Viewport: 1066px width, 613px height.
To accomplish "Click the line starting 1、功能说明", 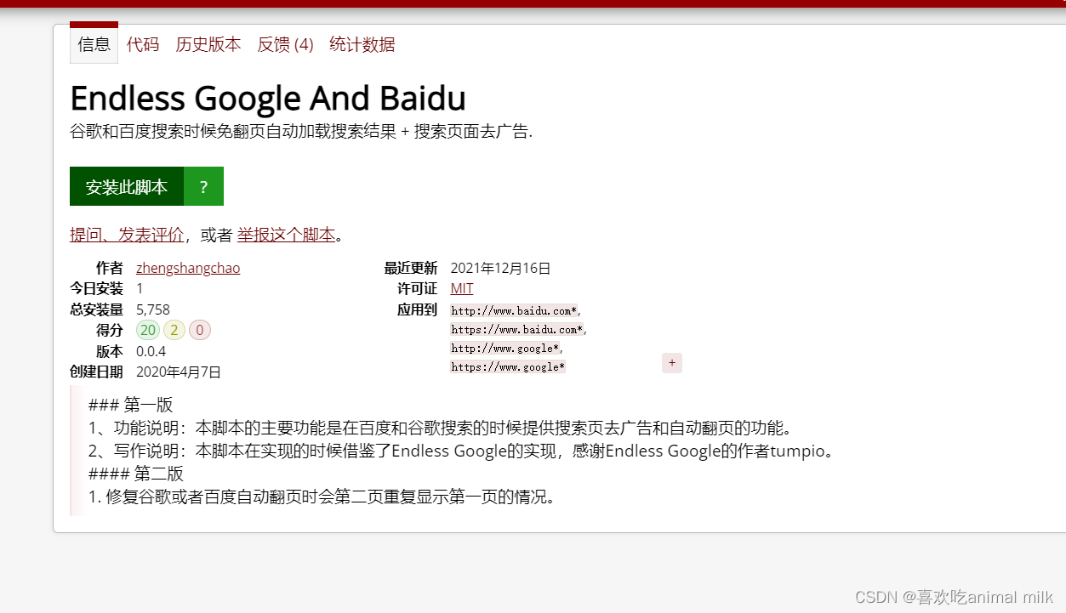I will (441, 428).
